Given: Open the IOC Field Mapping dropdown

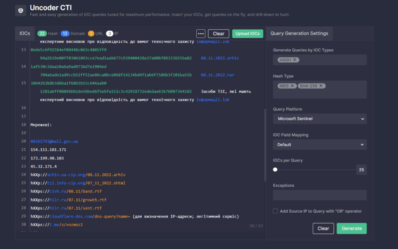Looking at the screenshot, I should tap(320, 145).
